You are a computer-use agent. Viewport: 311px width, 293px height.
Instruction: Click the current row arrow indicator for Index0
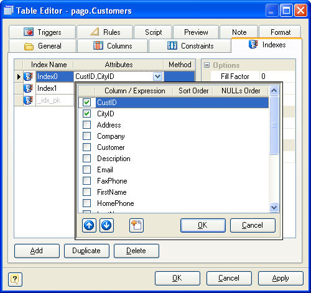[x=19, y=77]
